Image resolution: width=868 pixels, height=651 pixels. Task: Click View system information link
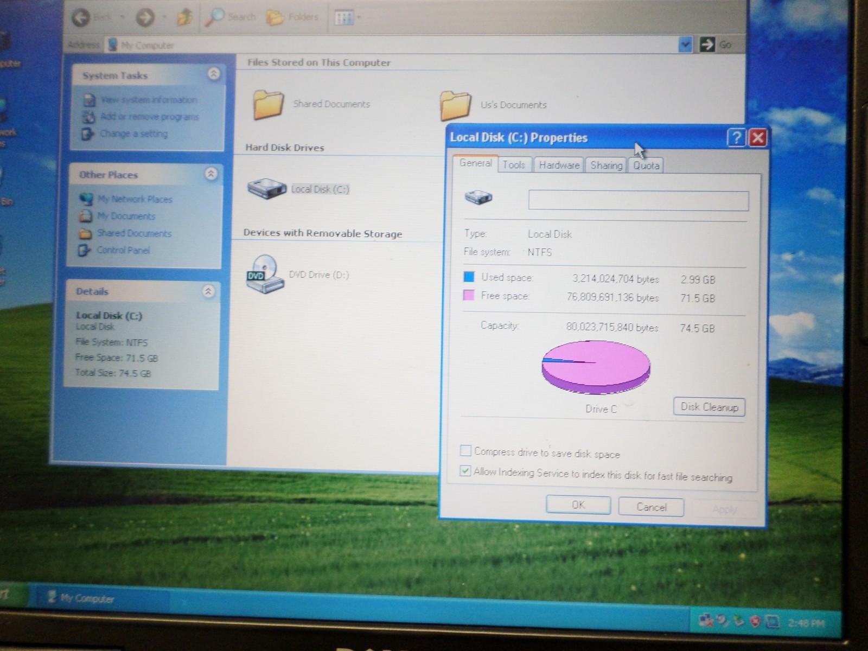pyautogui.click(x=149, y=100)
